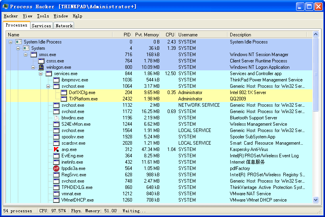Collapse the svchost.exe PID 1064 node

click(48, 86)
